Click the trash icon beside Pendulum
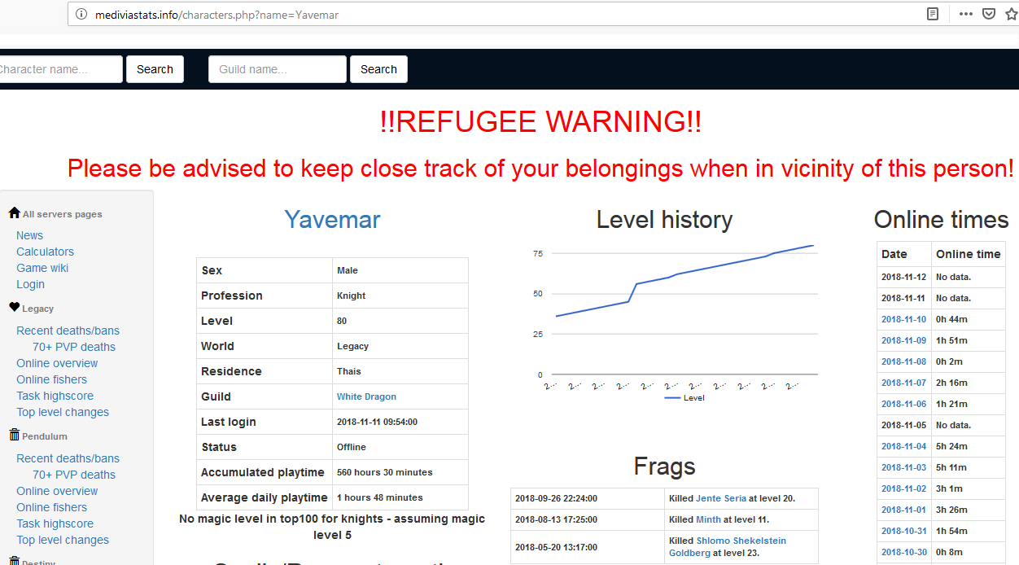Screen dimensions: 1019x565 [x=14, y=435]
